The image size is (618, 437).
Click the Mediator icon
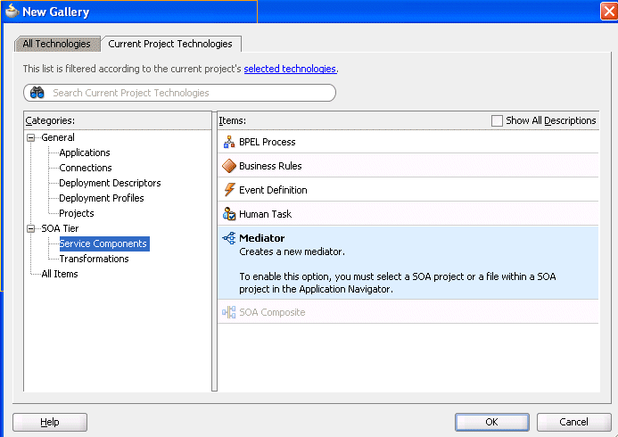[x=229, y=238]
